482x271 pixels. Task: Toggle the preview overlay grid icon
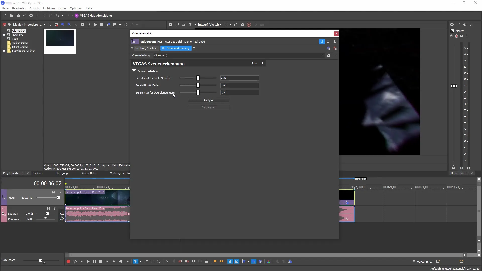coord(225,25)
